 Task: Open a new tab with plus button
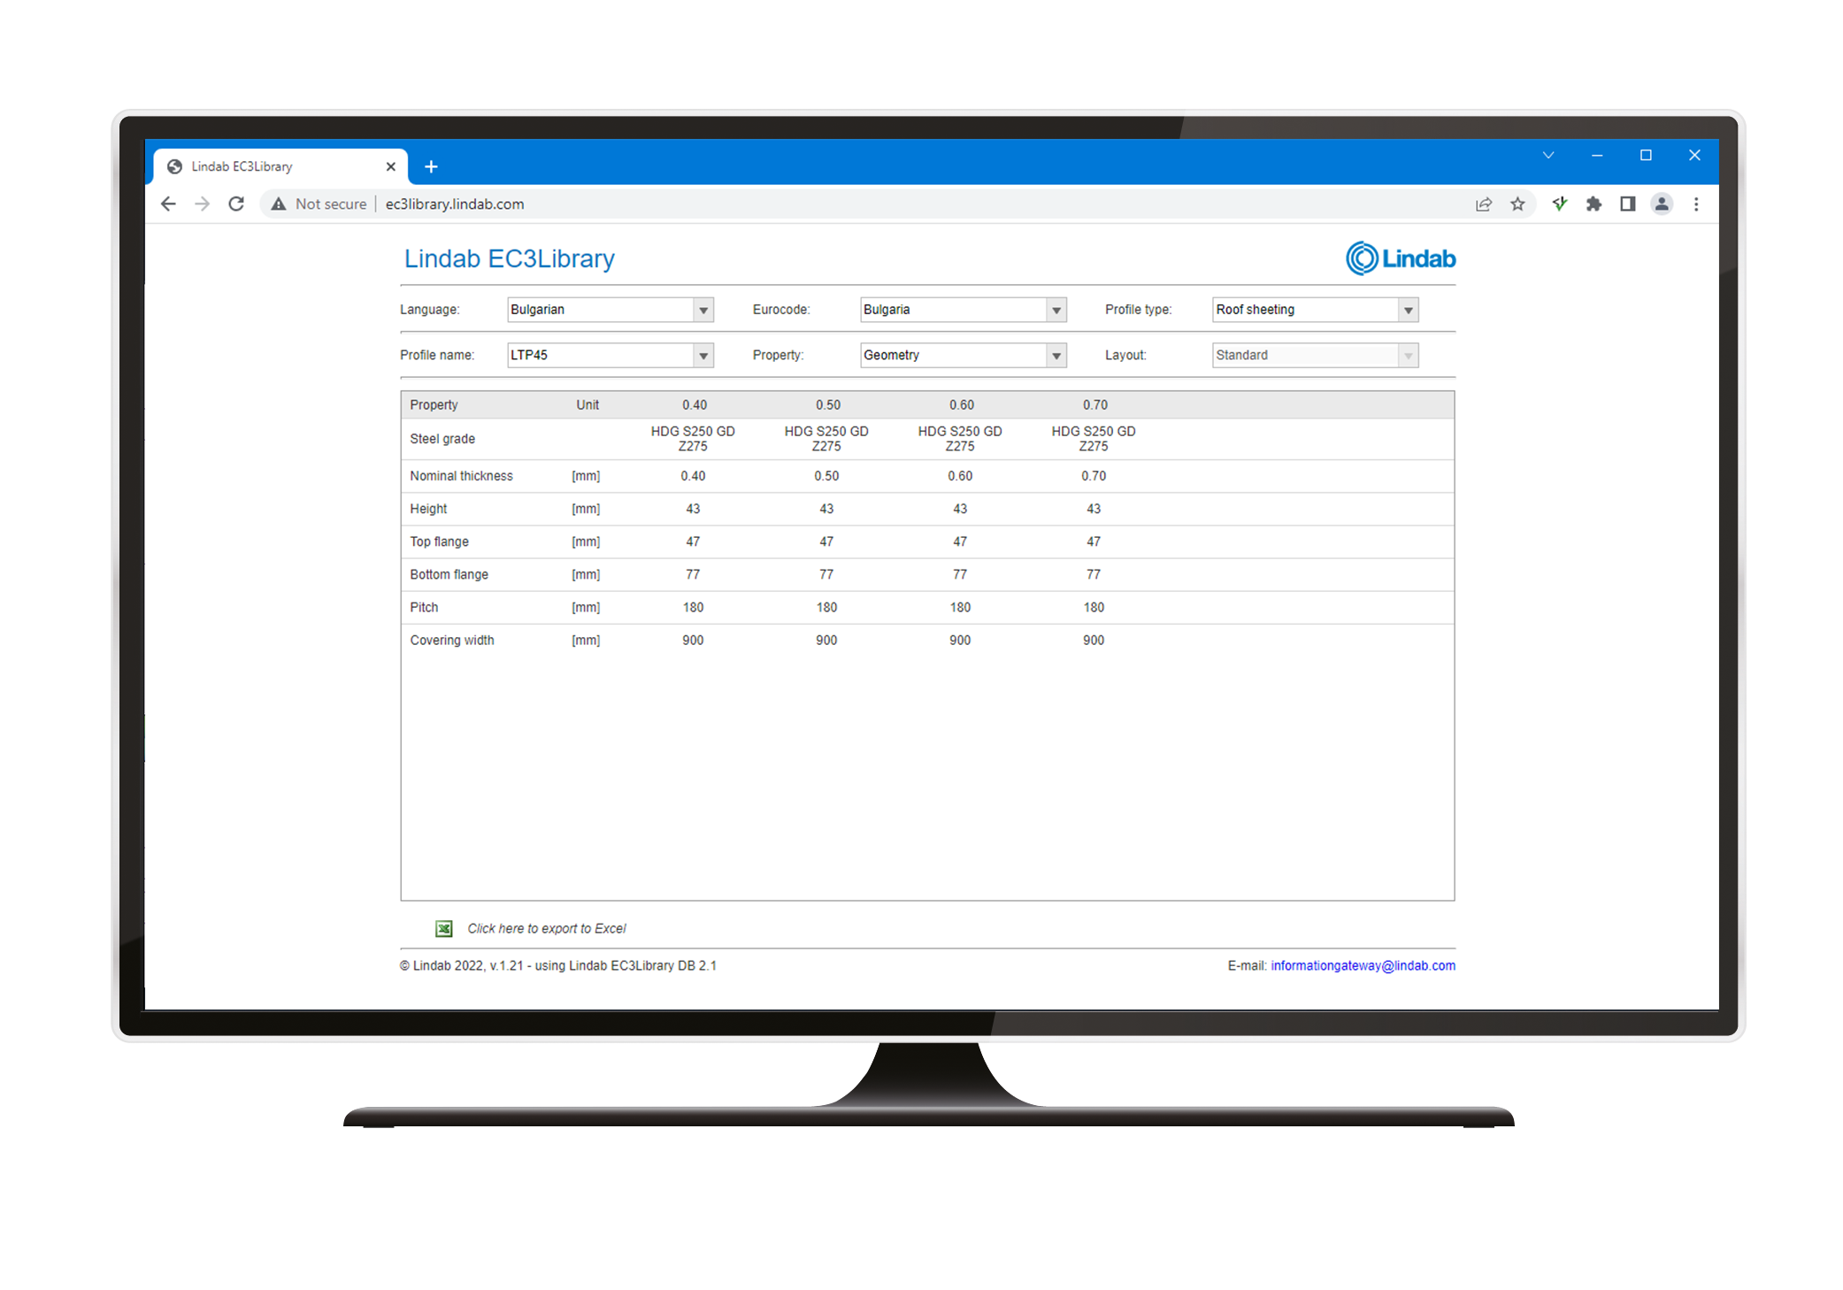click(x=431, y=166)
